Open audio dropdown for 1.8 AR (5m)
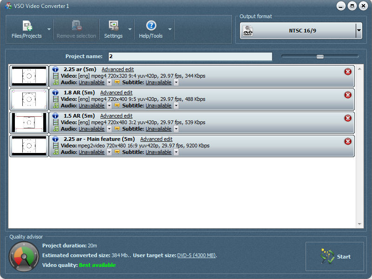Image resolution: width=372 pixels, height=279 pixels. tap(109, 106)
